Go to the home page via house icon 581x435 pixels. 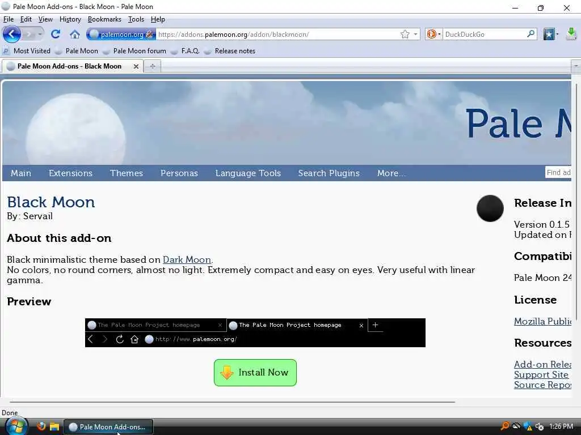point(75,35)
